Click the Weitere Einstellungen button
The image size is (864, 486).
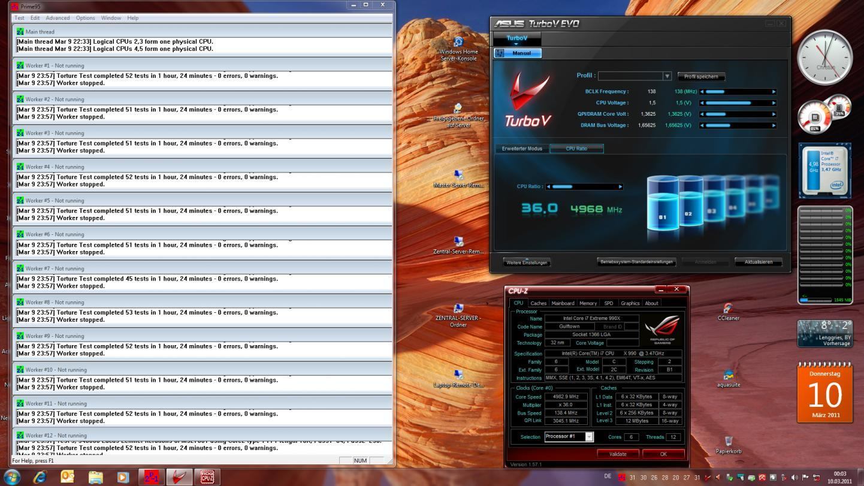point(527,262)
